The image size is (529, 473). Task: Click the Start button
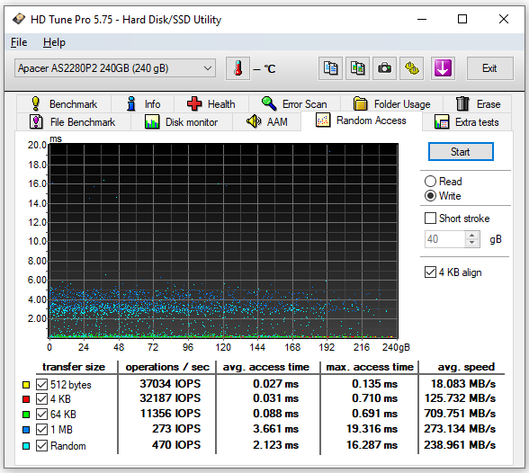461,152
